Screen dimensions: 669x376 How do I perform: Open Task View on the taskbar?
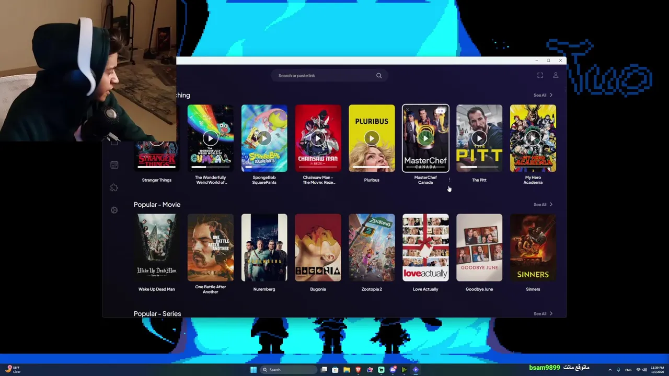(324, 370)
